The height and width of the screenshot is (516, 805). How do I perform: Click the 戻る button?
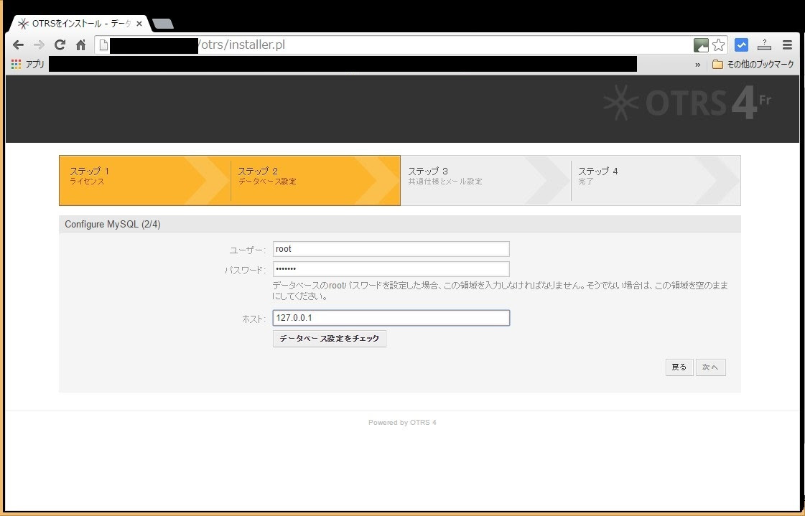[679, 367]
